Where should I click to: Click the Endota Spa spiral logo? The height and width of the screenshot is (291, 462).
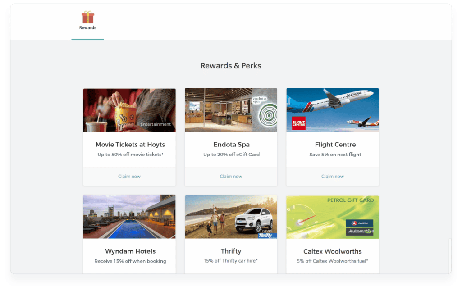tap(268, 115)
